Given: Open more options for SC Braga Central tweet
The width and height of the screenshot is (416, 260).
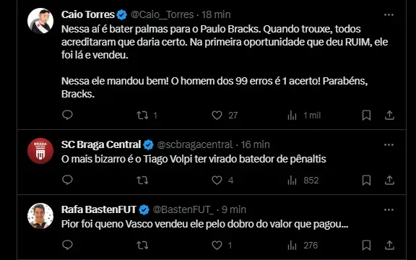Looking at the screenshot, I should tap(389, 145).
